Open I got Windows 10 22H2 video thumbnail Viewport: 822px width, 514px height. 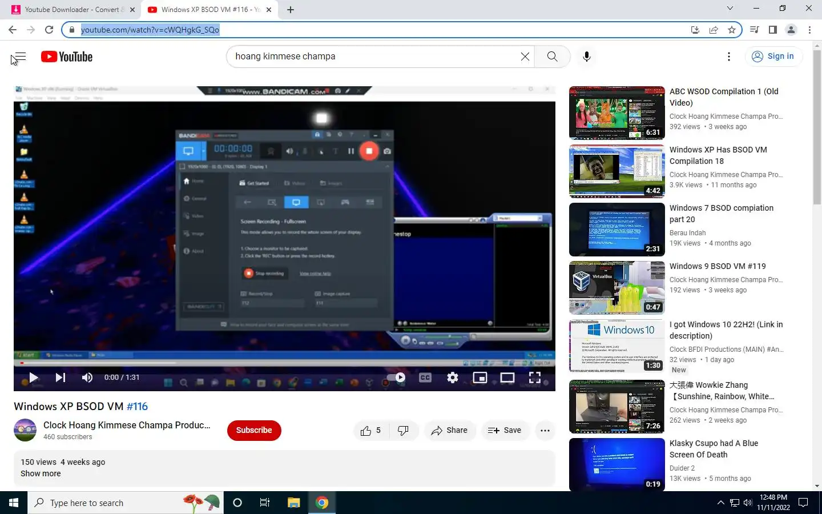(616, 346)
